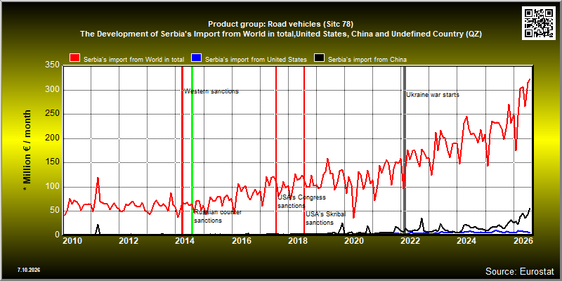
Task: Click the blue United States legend swatch
Action: point(197,58)
